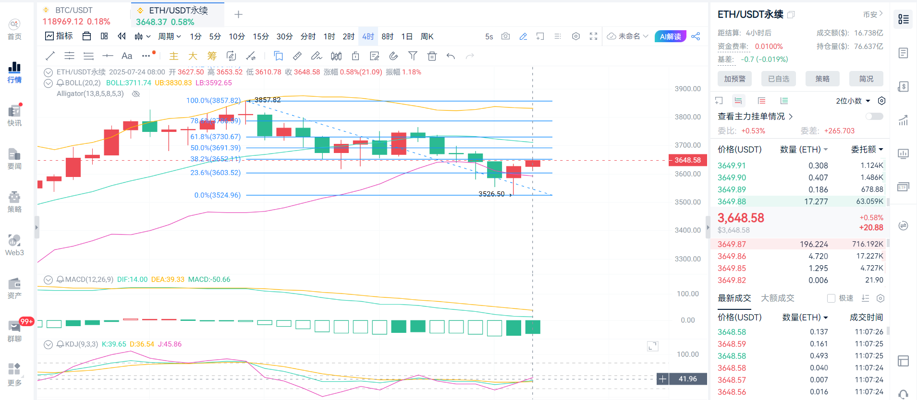Viewport: 917px width, 400px height.
Task: Click the 加预警 add alert button
Action: coord(734,79)
